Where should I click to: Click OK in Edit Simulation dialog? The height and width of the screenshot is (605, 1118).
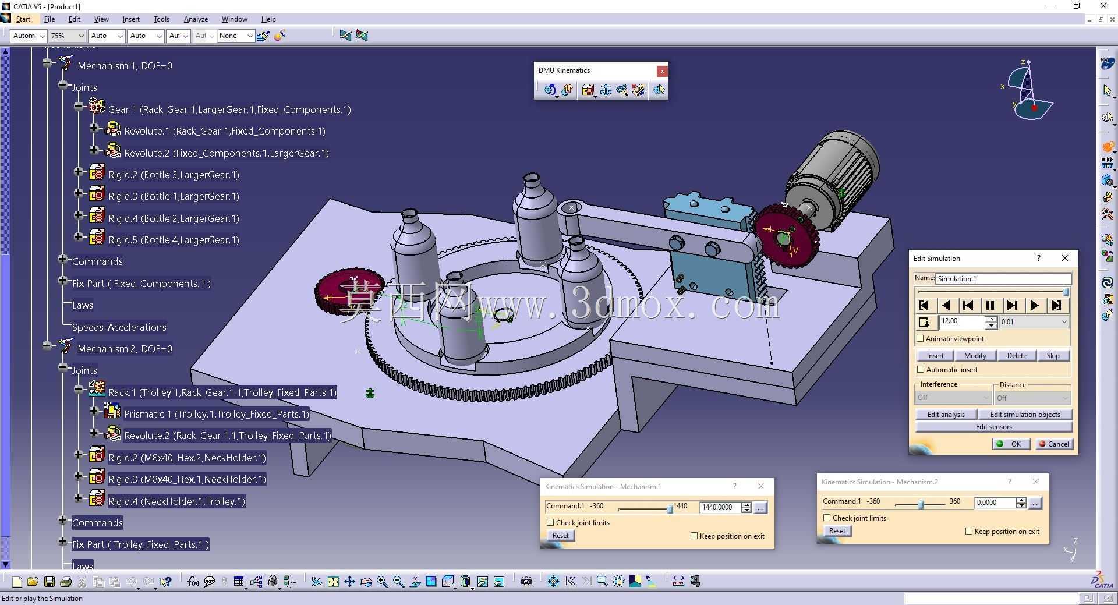tap(1011, 444)
